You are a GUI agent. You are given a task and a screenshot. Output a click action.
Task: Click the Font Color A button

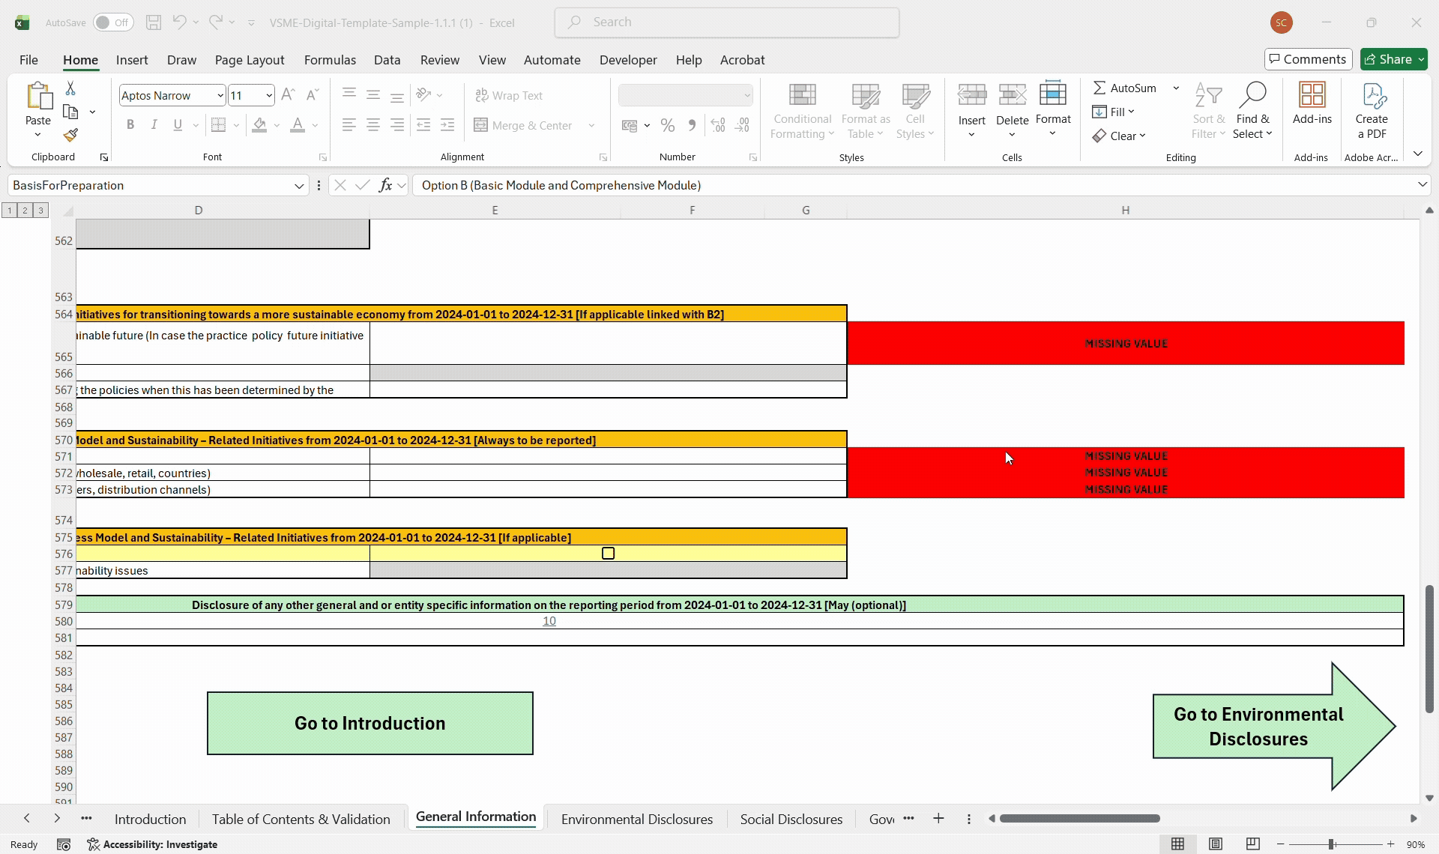[298, 125]
